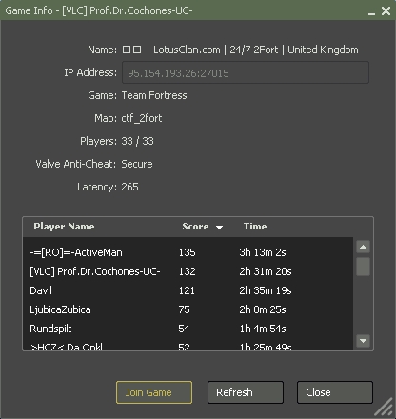Click the Score sort descending arrow
Screen dimensions: 396x419
[x=219, y=227]
